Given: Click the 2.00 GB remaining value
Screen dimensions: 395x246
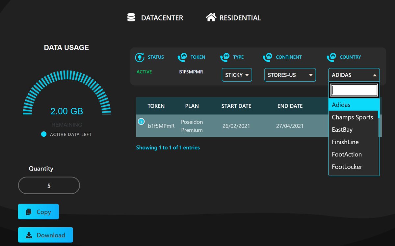Looking at the screenshot, I should point(66,111).
